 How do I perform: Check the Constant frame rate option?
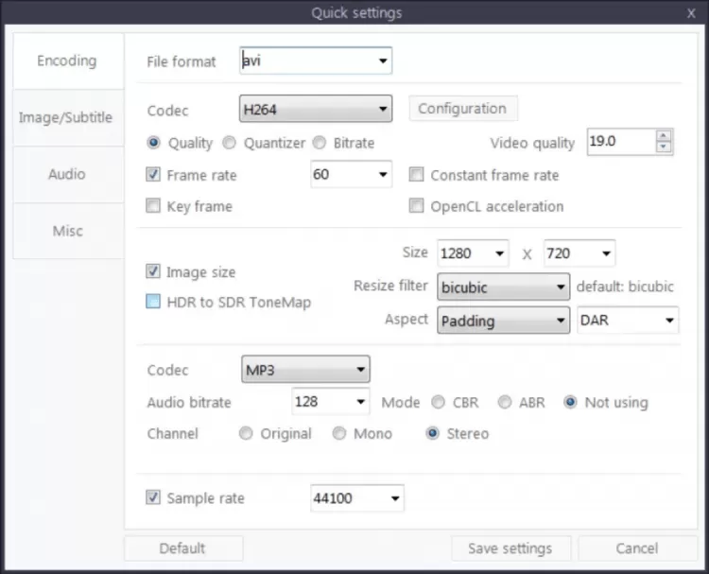416,175
